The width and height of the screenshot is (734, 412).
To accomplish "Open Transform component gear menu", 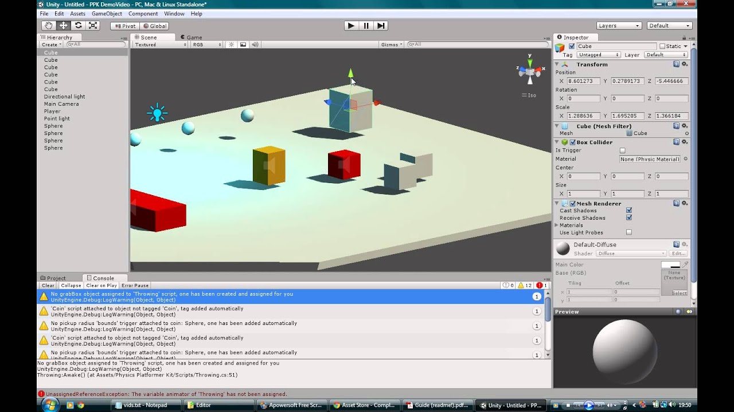I will point(685,64).
